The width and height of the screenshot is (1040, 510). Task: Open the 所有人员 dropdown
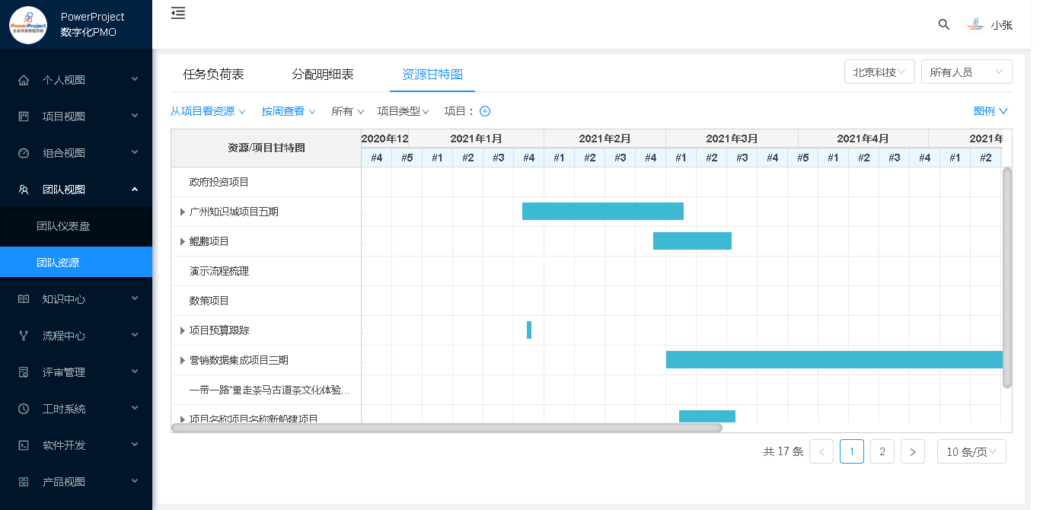965,72
